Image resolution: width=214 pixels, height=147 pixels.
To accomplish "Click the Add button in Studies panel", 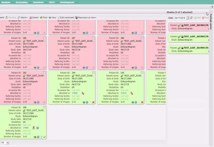I will (x=198, y=18).
